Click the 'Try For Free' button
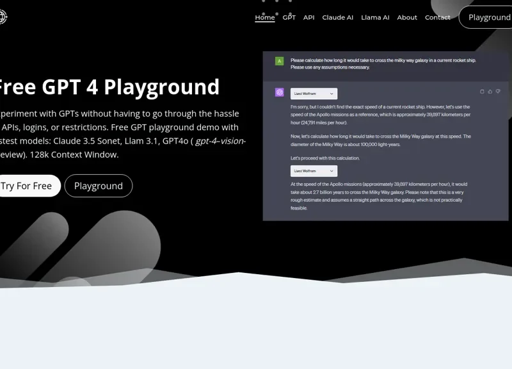512x369 pixels. click(x=29, y=186)
